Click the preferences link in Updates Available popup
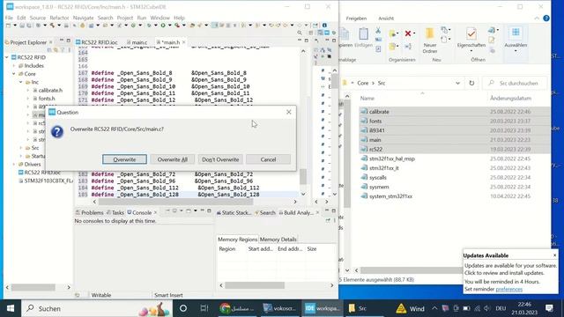Image resolution: width=564 pixels, height=317 pixels. 509,289
